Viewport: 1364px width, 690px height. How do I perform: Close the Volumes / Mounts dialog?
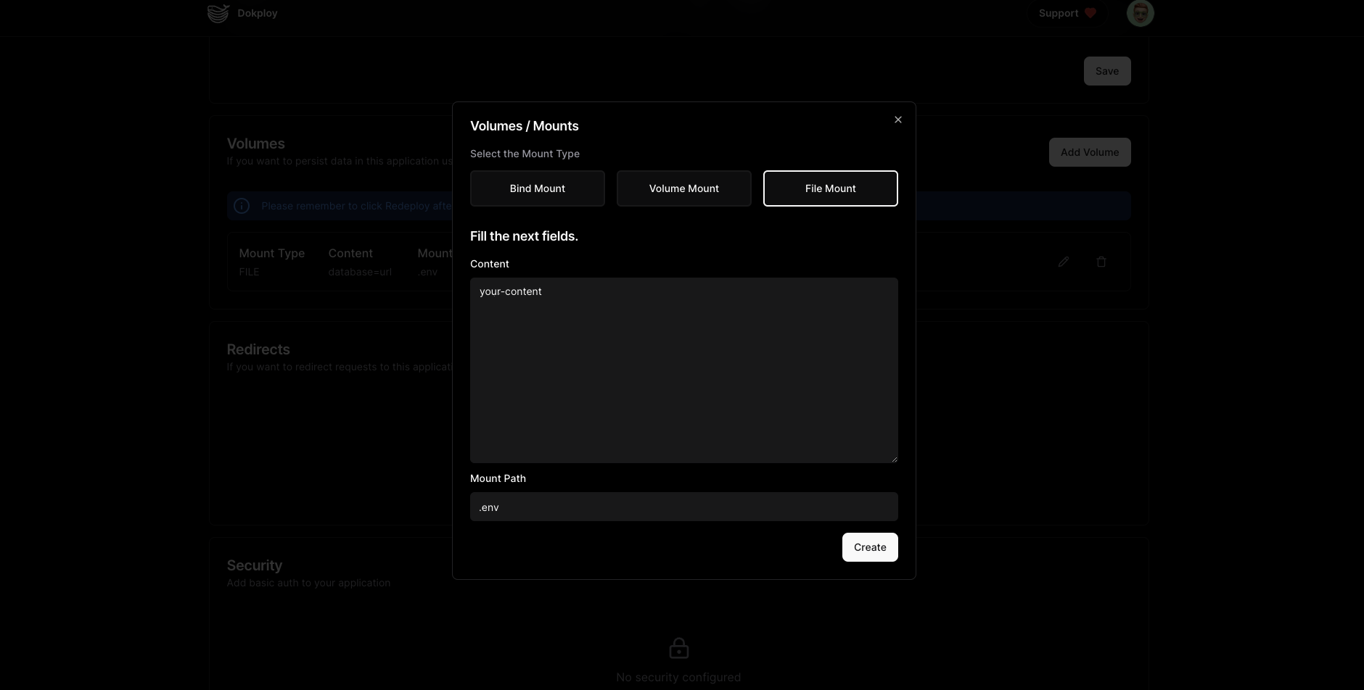(898, 120)
